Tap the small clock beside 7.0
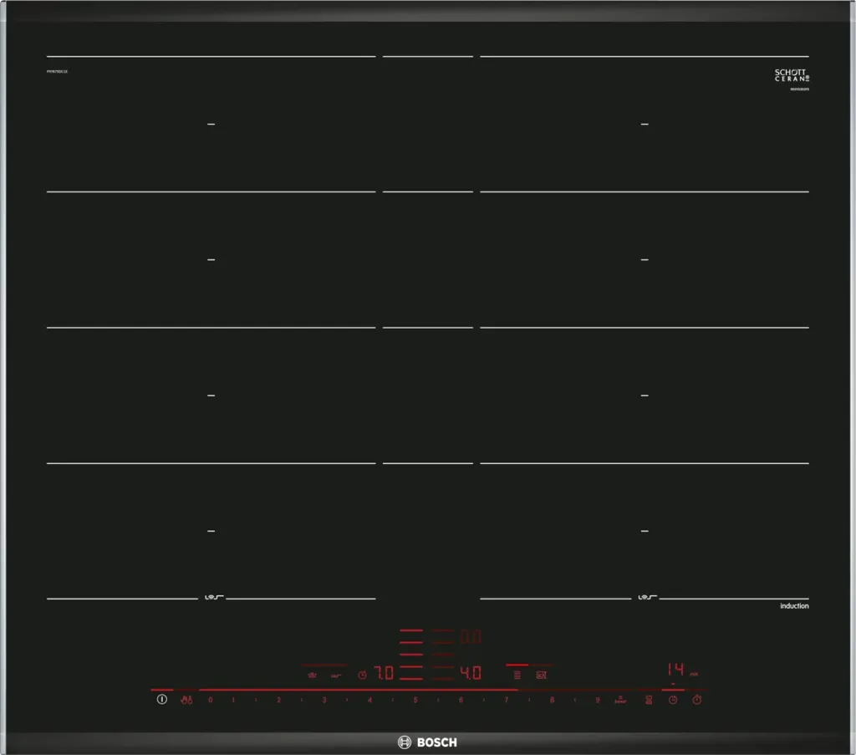 click(362, 675)
